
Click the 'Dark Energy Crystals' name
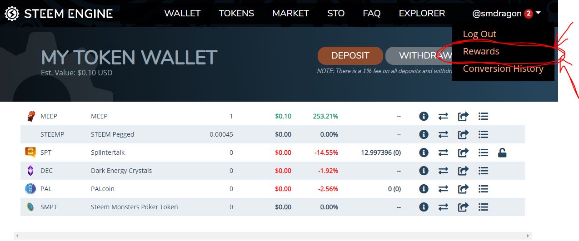[x=121, y=171]
